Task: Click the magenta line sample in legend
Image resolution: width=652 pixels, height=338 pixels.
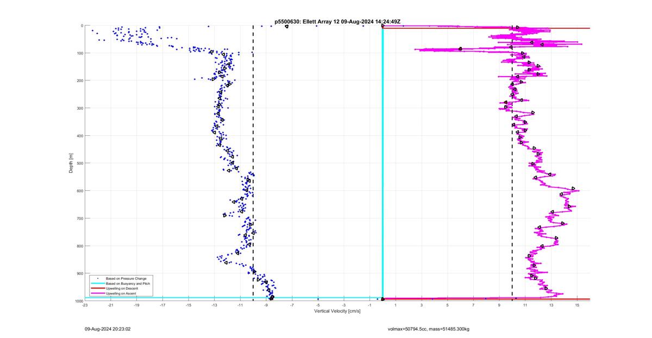Action: [x=97, y=293]
